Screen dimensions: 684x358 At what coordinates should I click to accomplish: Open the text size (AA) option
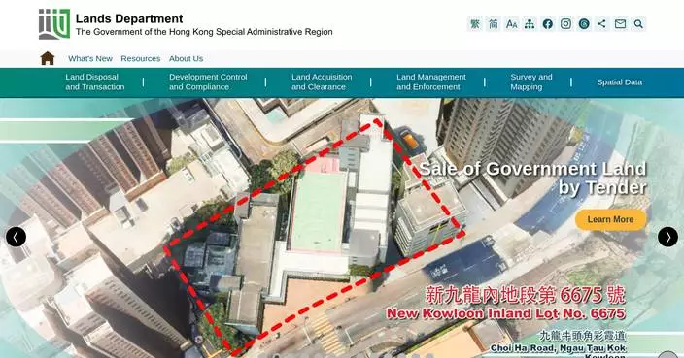[511, 24]
